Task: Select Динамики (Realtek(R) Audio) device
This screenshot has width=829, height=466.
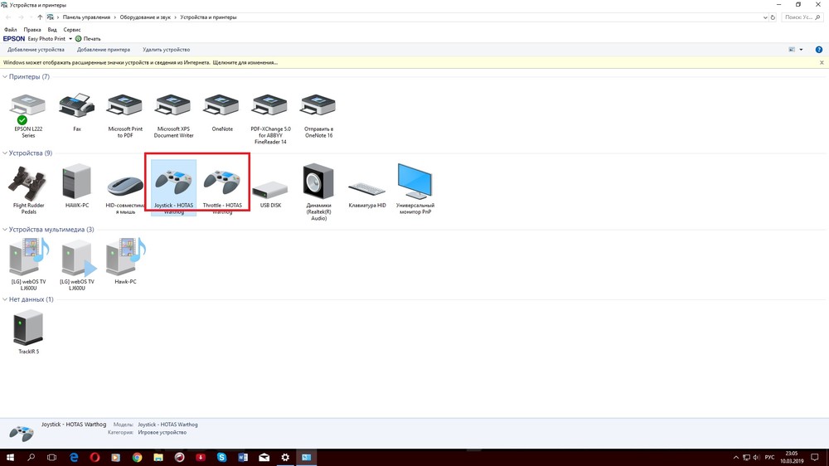Action: 319,192
